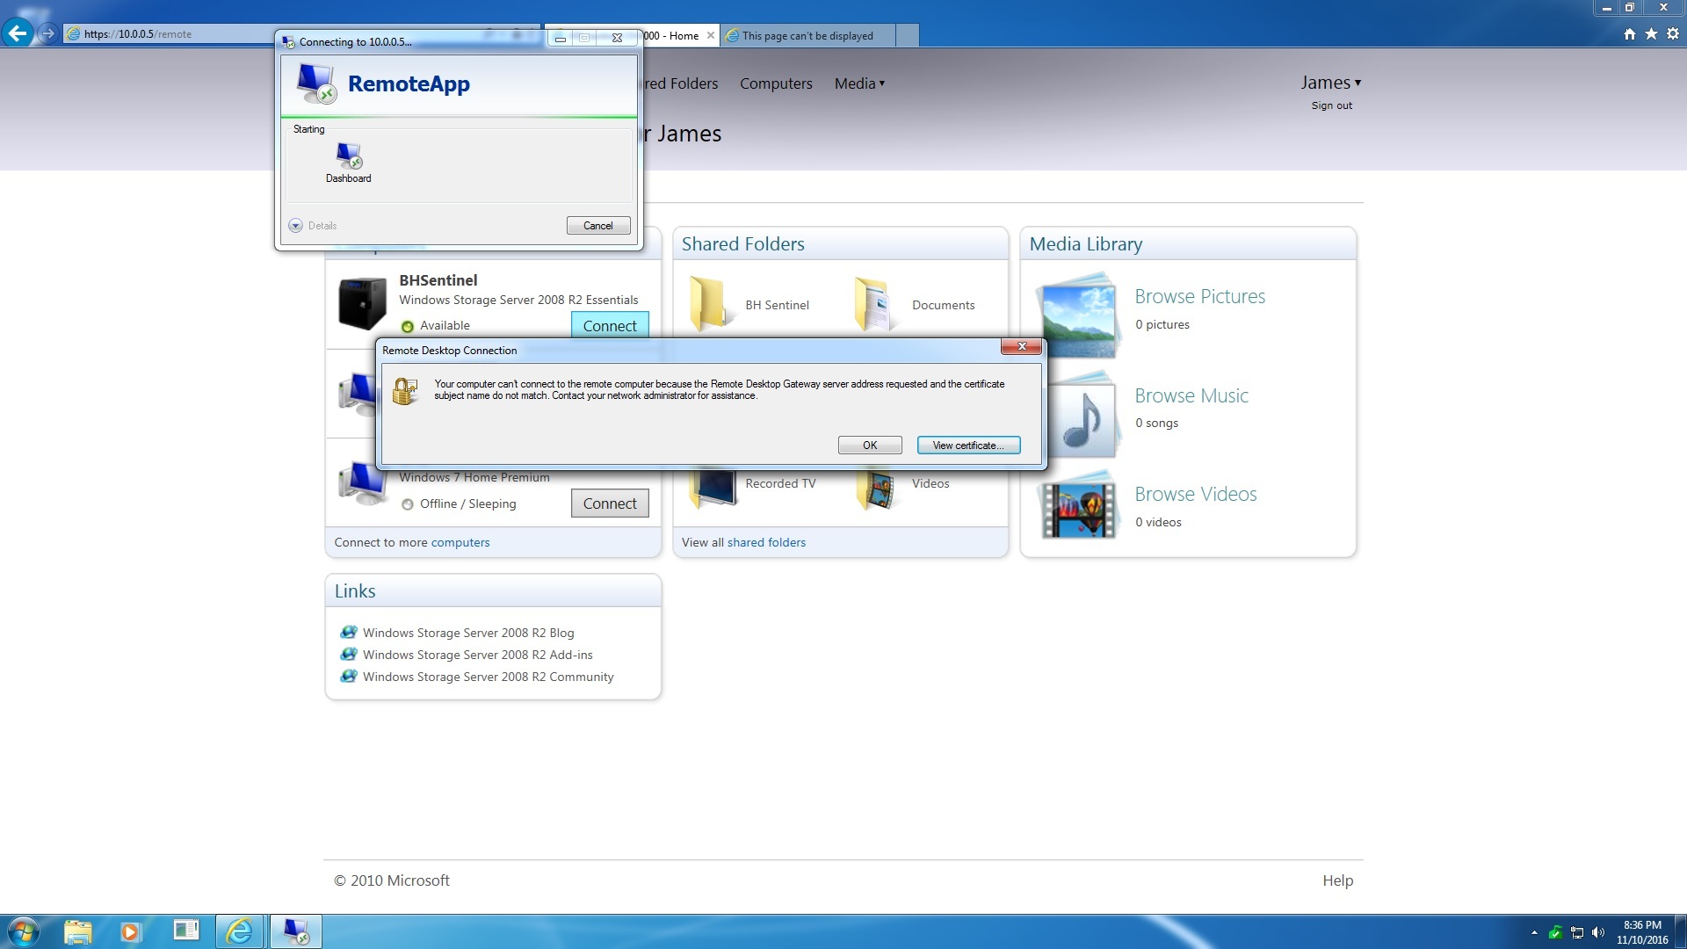Switch to "This page can't be displayed" tab

(807, 36)
